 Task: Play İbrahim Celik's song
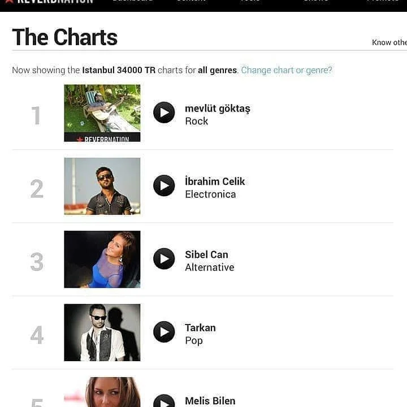pos(164,185)
